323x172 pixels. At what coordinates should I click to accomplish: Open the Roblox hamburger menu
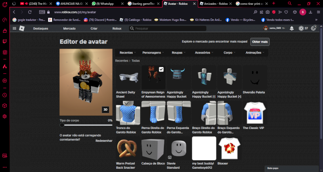[15, 28]
